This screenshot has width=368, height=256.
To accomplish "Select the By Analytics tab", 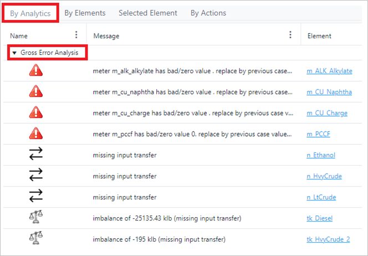I will coord(30,13).
